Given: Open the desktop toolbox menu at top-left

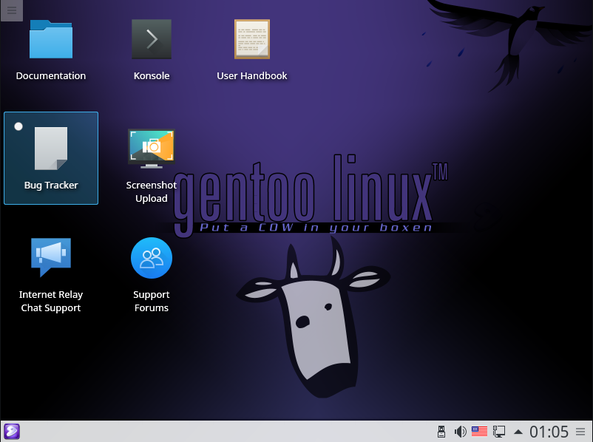Looking at the screenshot, I should [11, 10].
